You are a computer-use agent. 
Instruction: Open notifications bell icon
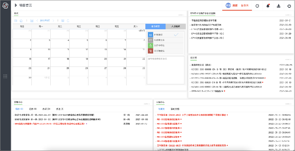pyautogui.click(x=268, y=6)
